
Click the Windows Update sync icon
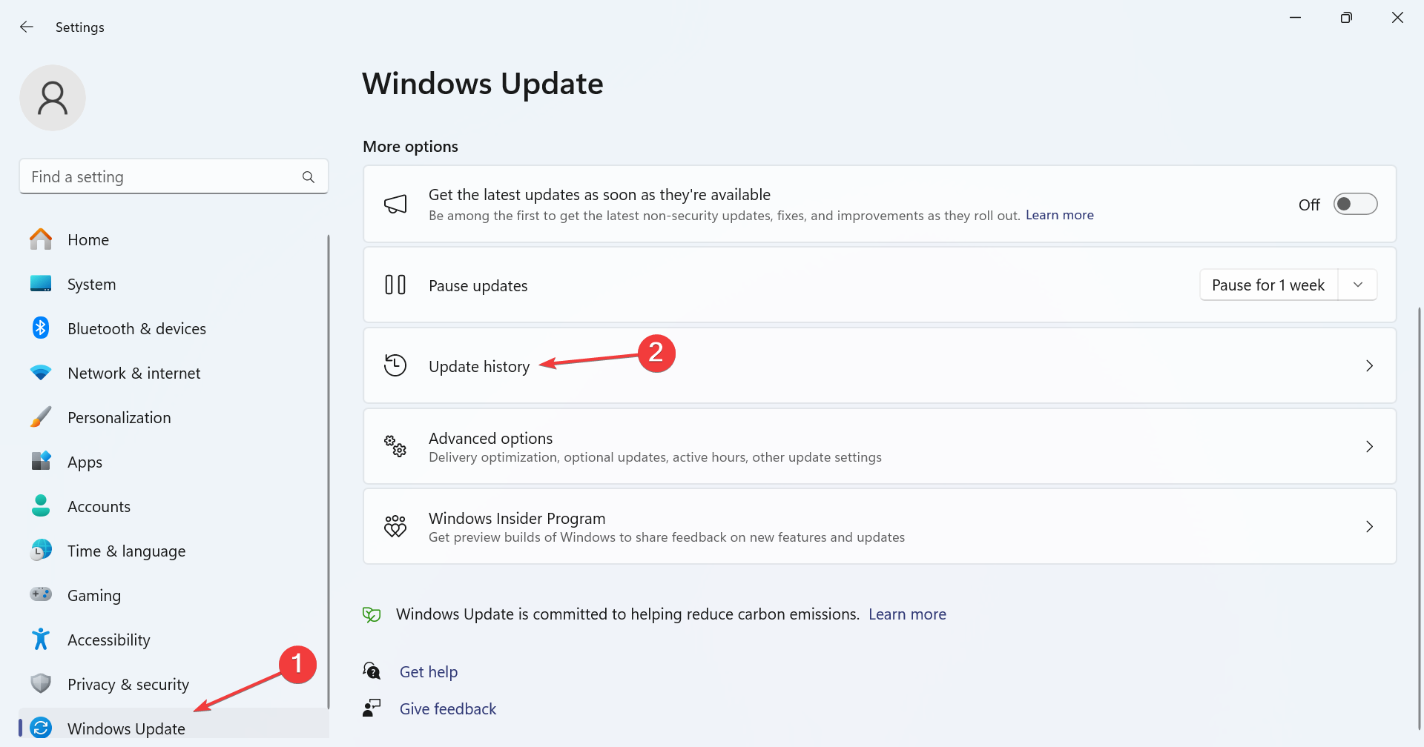(x=41, y=728)
